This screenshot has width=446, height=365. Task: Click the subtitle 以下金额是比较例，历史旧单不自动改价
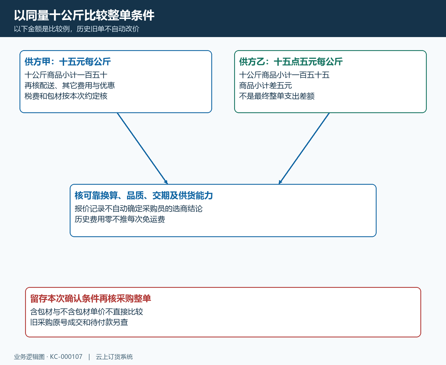77,29
